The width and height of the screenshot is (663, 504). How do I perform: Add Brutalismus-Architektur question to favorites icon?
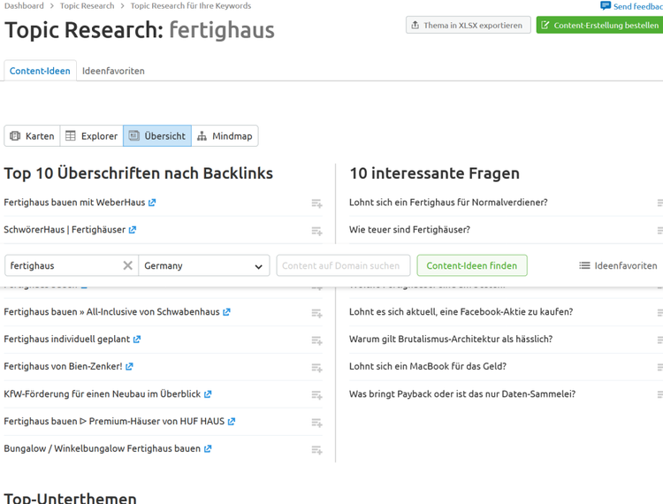click(x=660, y=340)
